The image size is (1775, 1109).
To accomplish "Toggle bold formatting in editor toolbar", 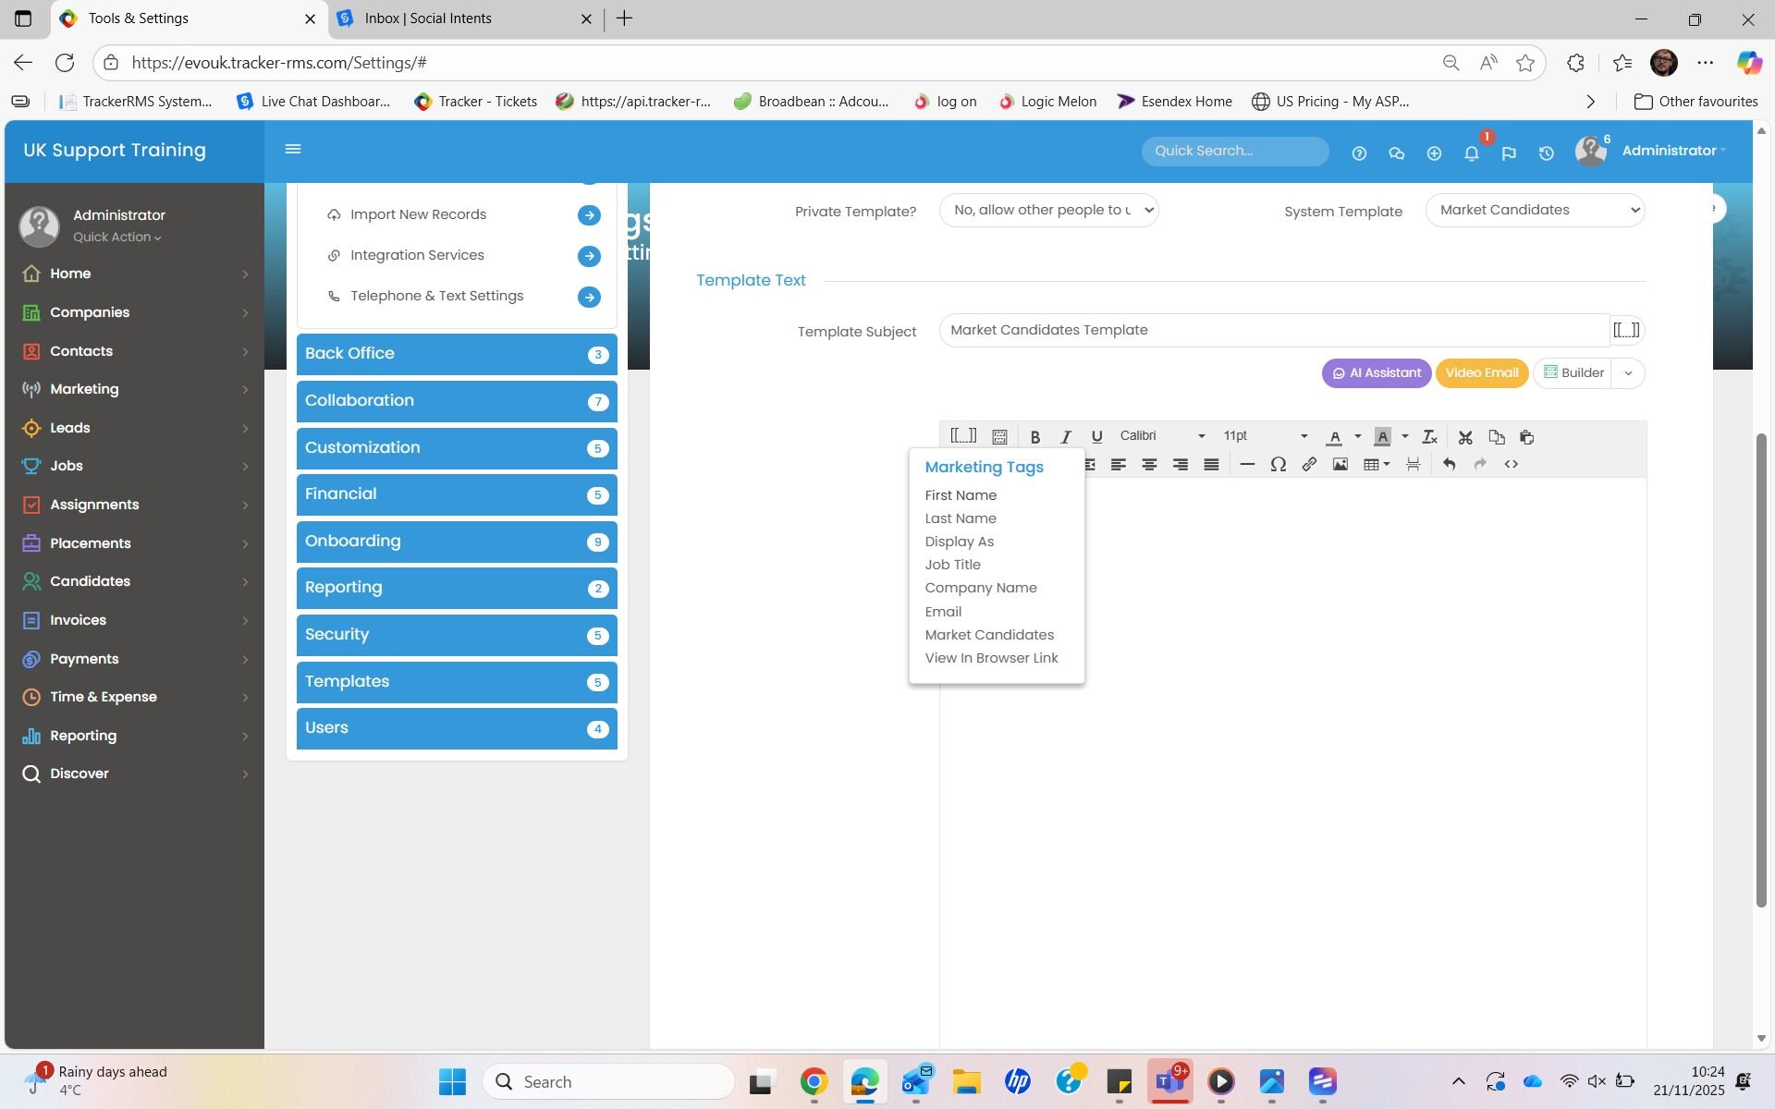I will click(x=1034, y=437).
